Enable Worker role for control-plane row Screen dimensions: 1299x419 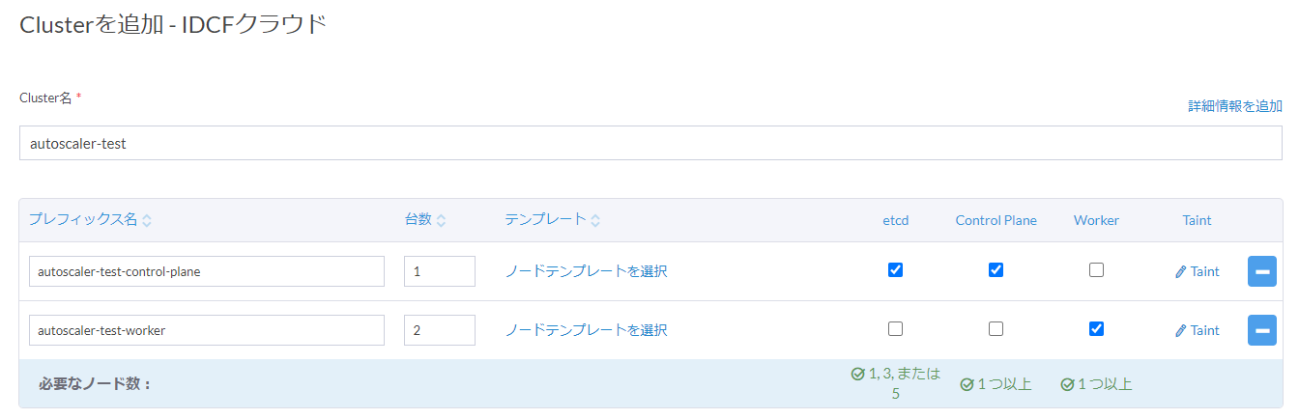click(x=1096, y=270)
